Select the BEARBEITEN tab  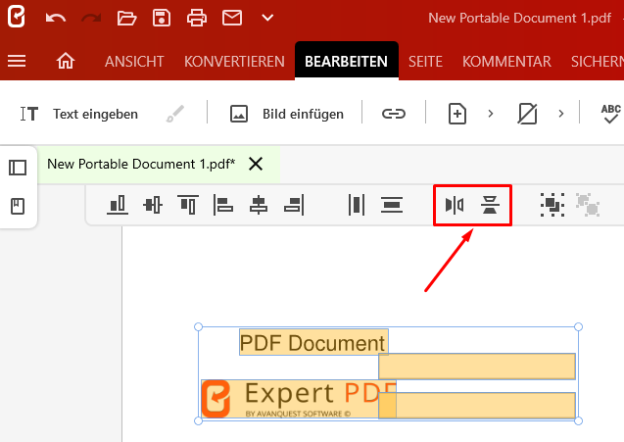pyautogui.click(x=346, y=62)
